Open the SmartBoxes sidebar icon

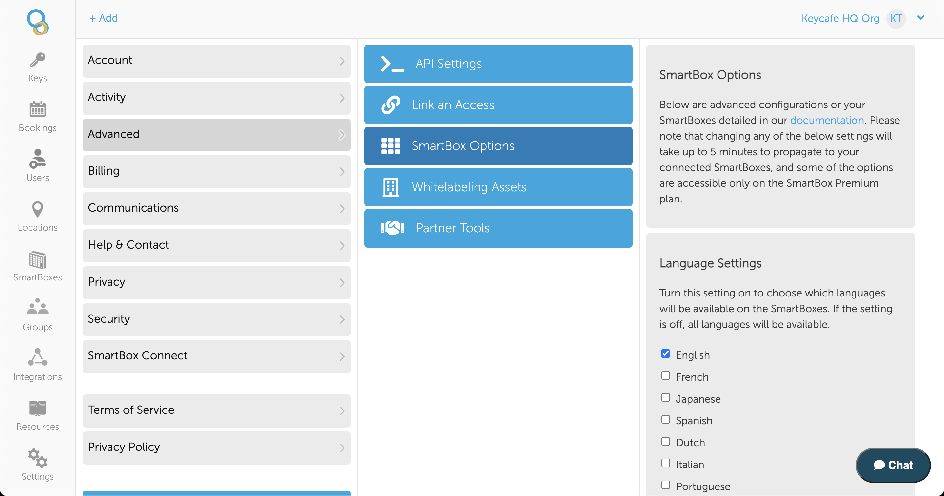pos(37,260)
